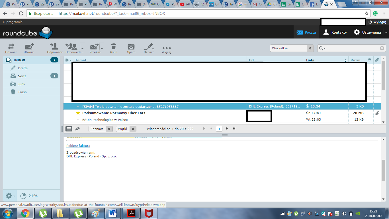Image resolution: width=389 pixels, height=219 pixels.
Task: Toggle star on Uber Eats message
Action: 78,113
